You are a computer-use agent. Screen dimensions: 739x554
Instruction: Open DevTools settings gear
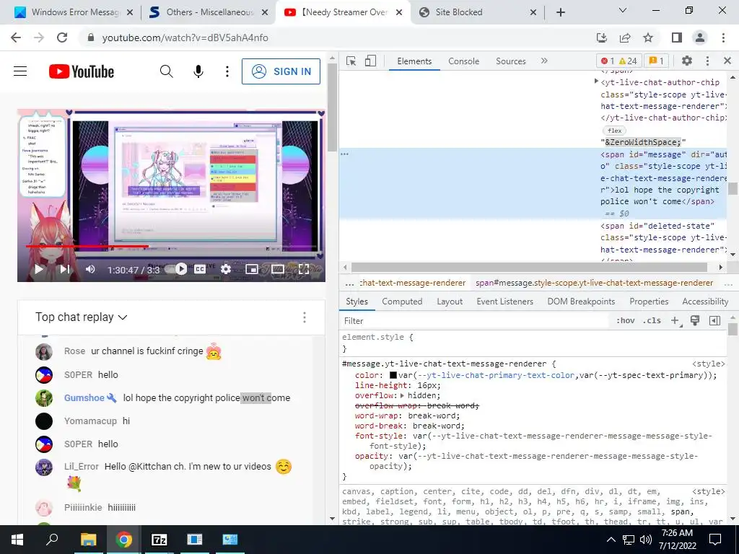coord(687,61)
